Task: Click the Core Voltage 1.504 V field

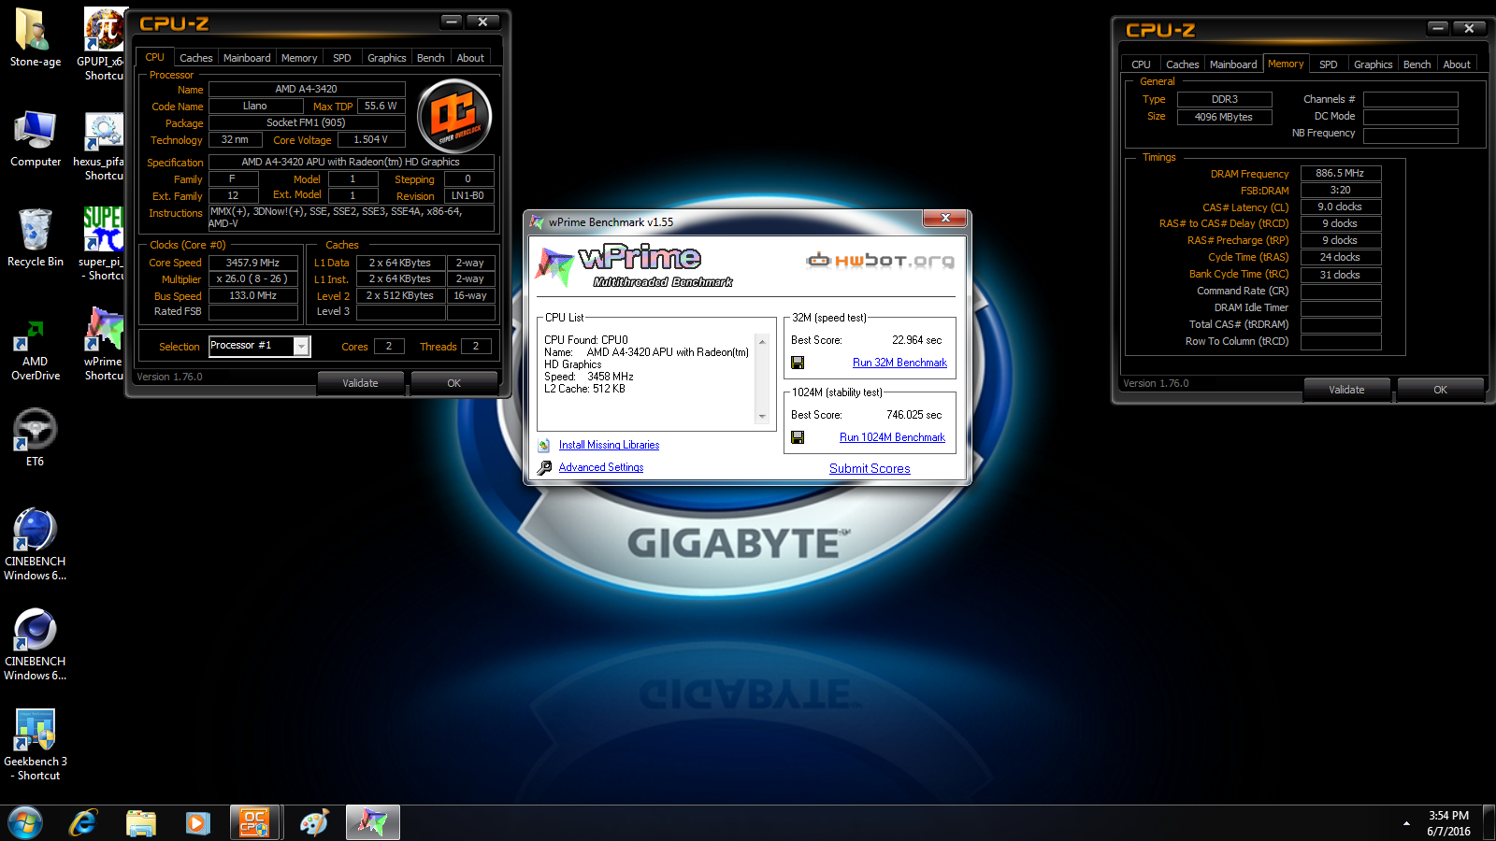Action: (x=370, y=139)
